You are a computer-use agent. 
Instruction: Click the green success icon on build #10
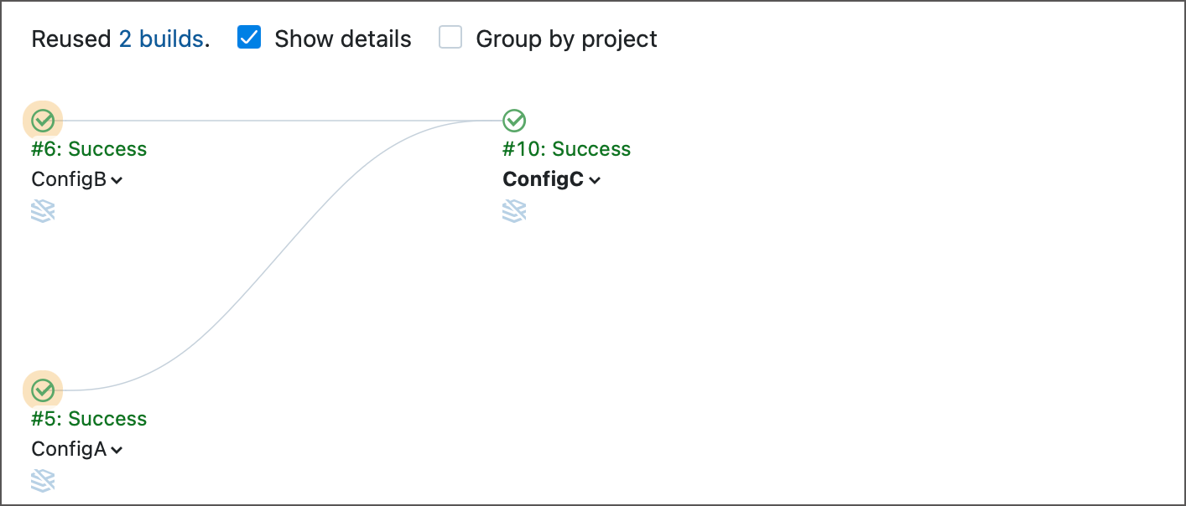tap(514, 120)
